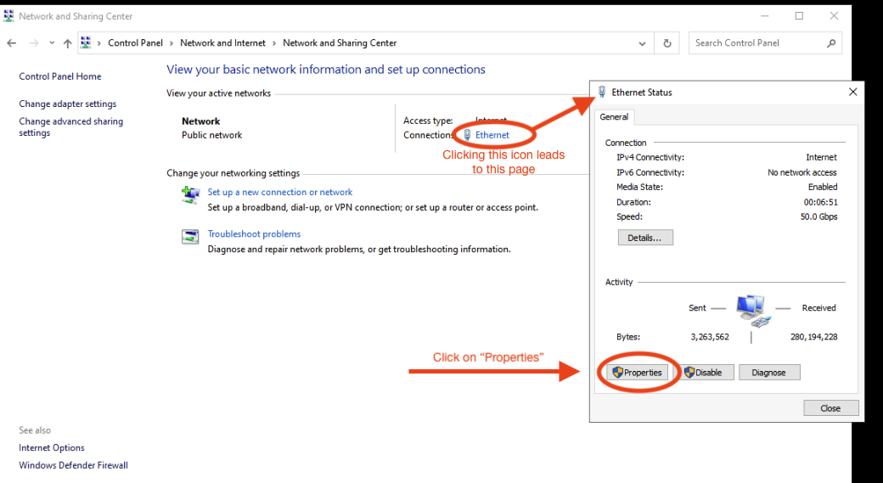This screenshot has width=883, height=483.
Task: Click the Diagnose button
Action: [x=768, y=372]
